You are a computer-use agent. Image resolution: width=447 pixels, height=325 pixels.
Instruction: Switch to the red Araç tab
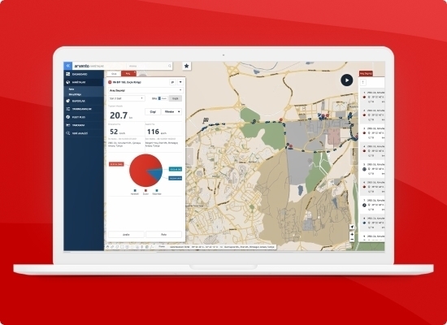coord(128,74)
